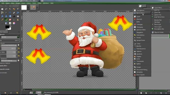Expand Dynamics Options section
Screen dimensions: 170x95
pos(5,63)
